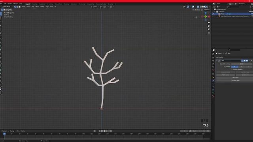Open the Scene properties tab

tap(213, 67)
